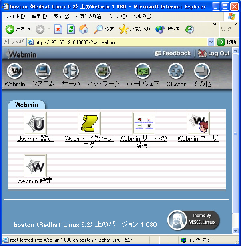Click the Feedback link in header

click(x=173, y=54)
